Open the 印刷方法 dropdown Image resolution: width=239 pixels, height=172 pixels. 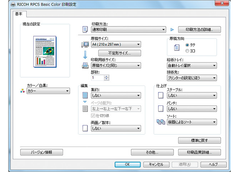click(x=128, y=29)
